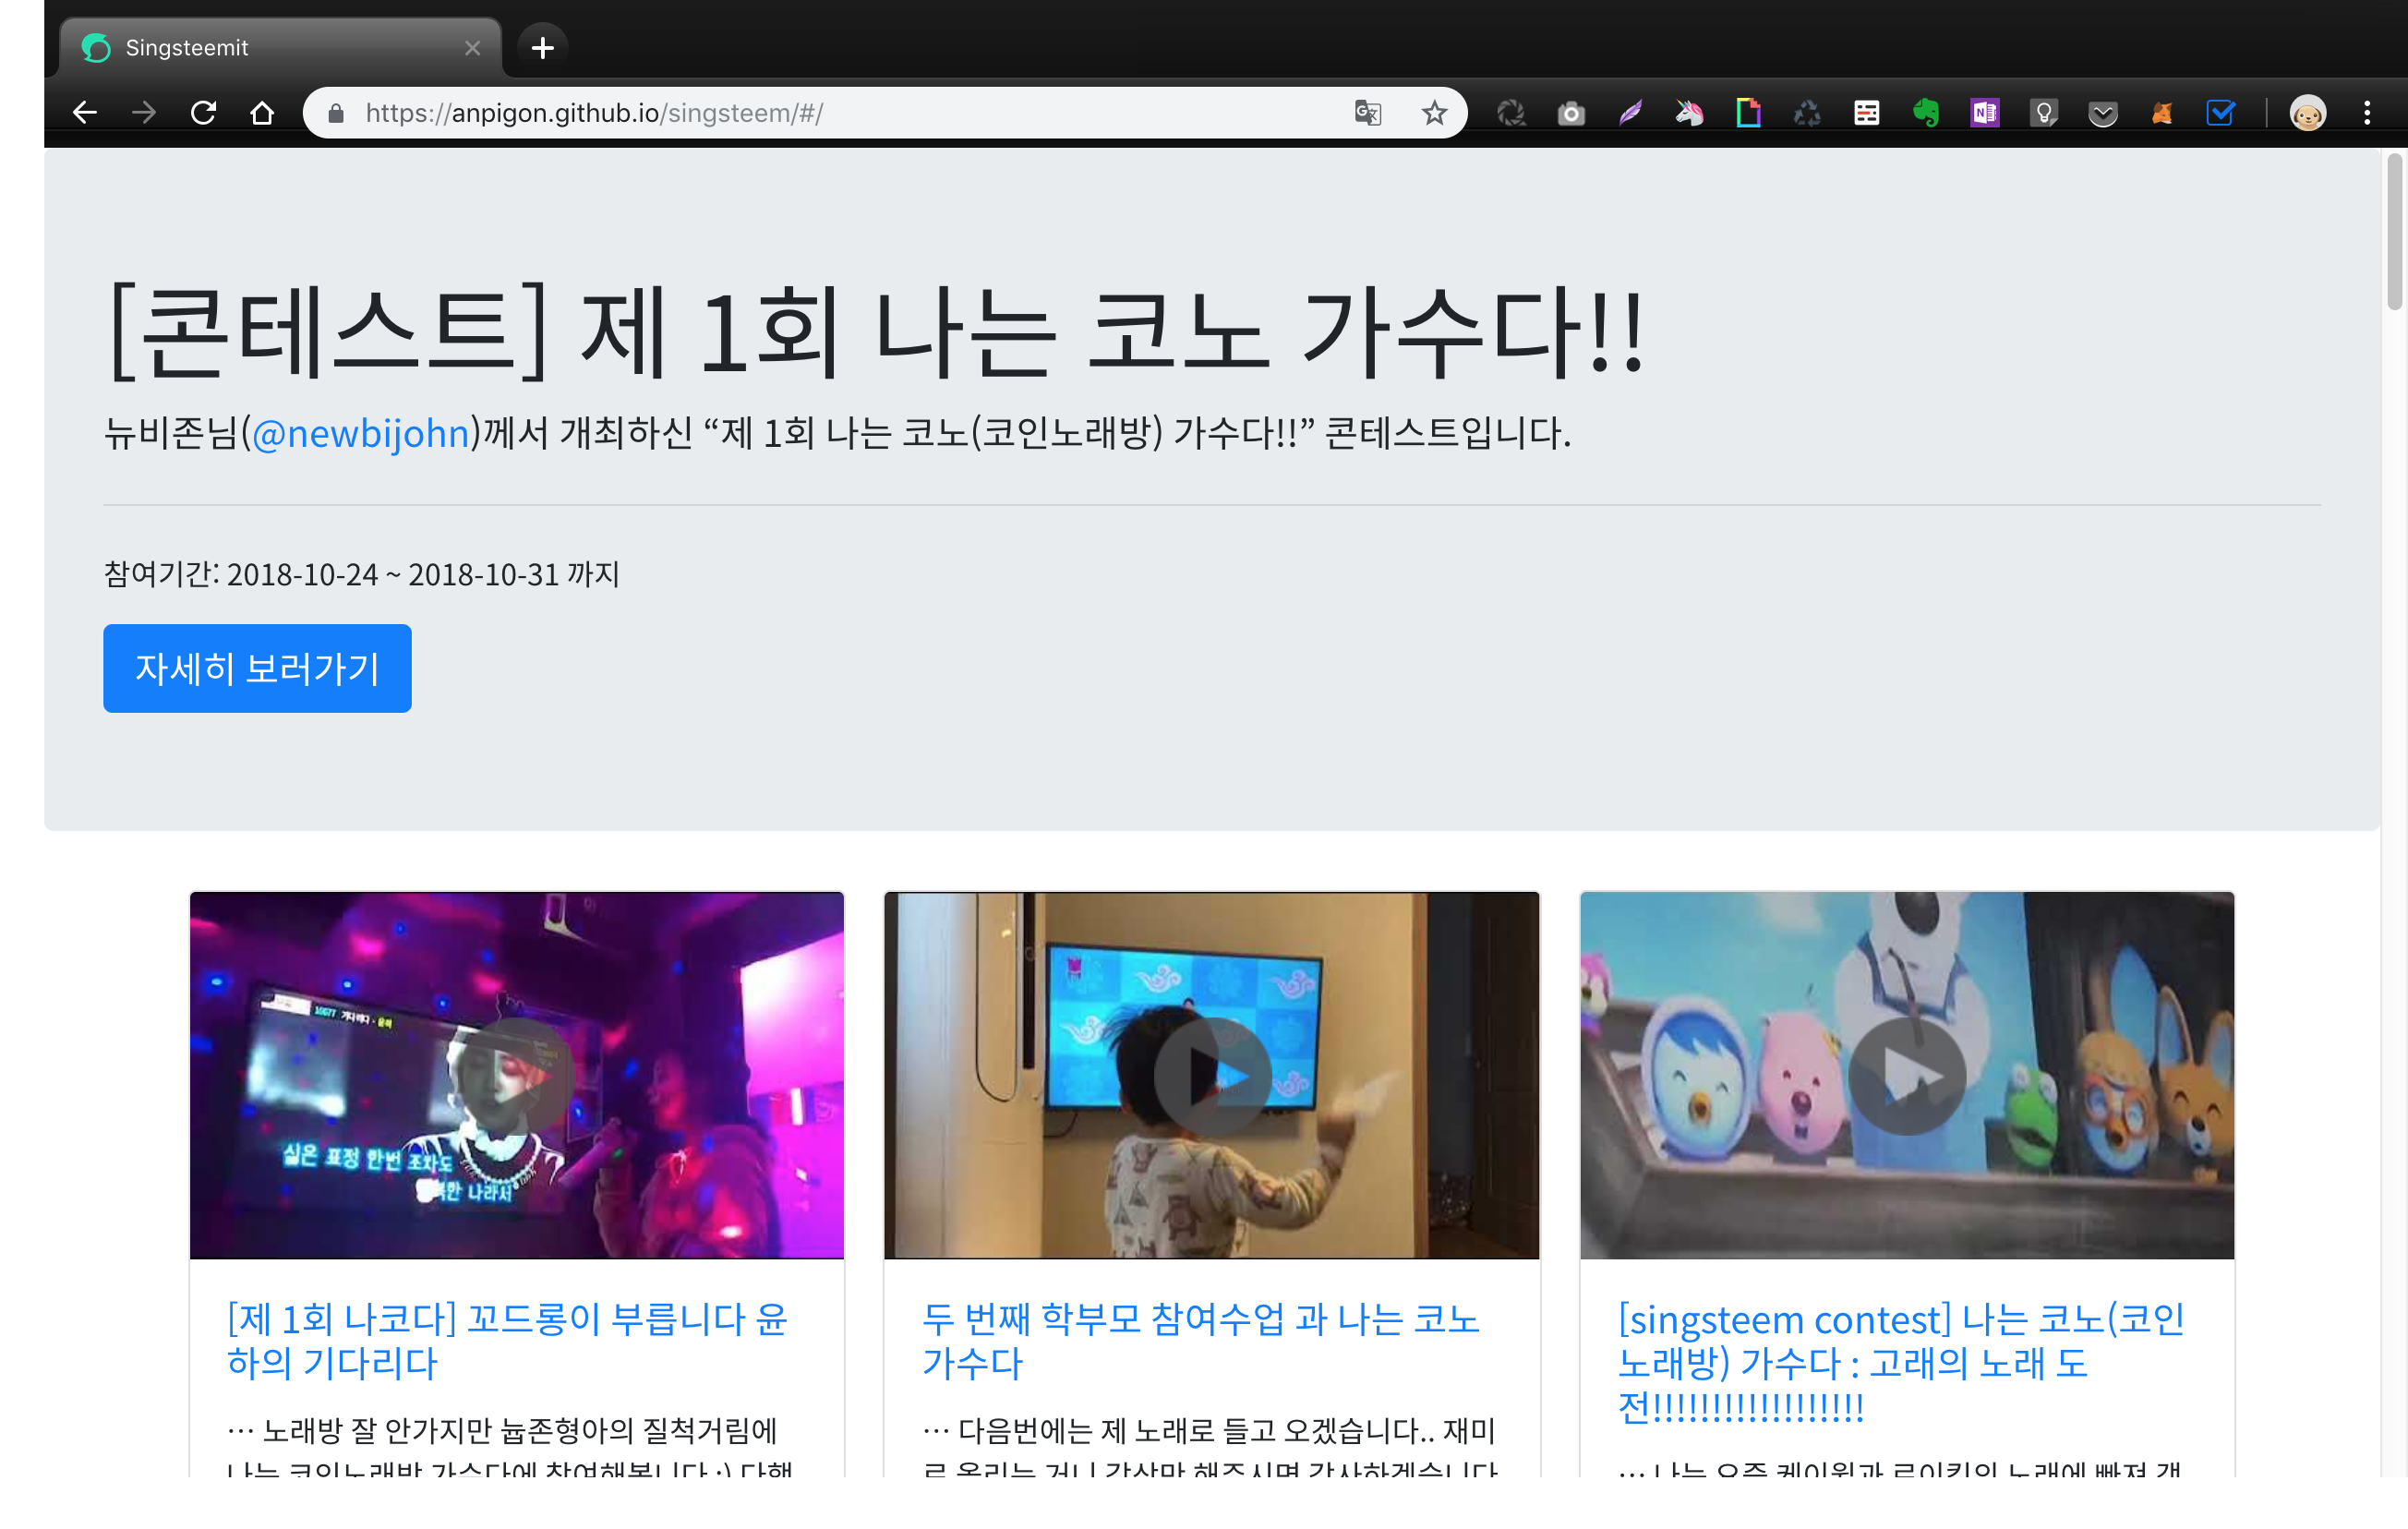Play the pink karaoke room video
Screen dimensions: 2408x1529
(516, 1075)
